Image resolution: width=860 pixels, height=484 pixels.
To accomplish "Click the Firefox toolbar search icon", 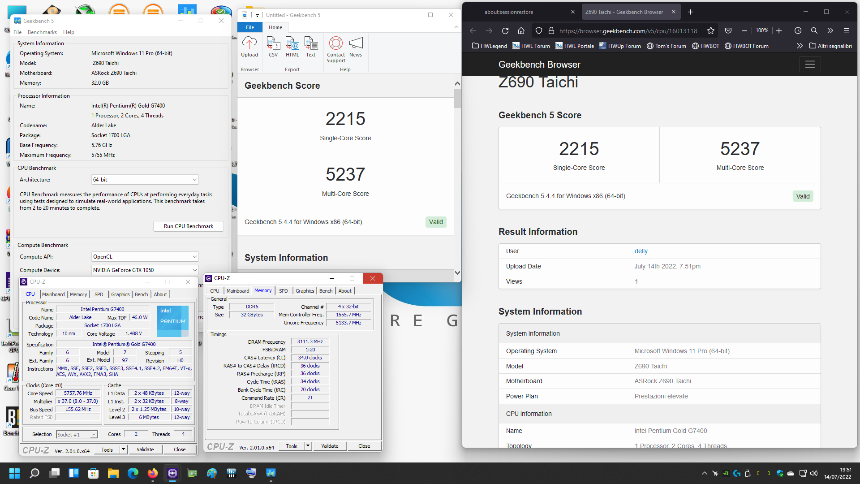I will 814,30.
